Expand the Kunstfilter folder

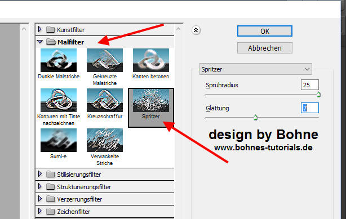[x=40, y=29]
